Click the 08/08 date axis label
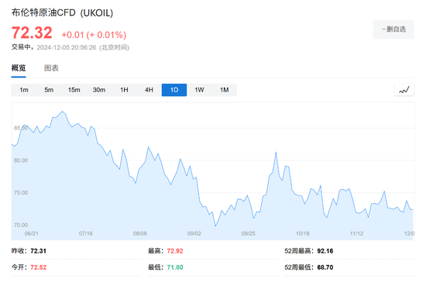The width and height of the screenshot is (426, 286). [140, 233]
